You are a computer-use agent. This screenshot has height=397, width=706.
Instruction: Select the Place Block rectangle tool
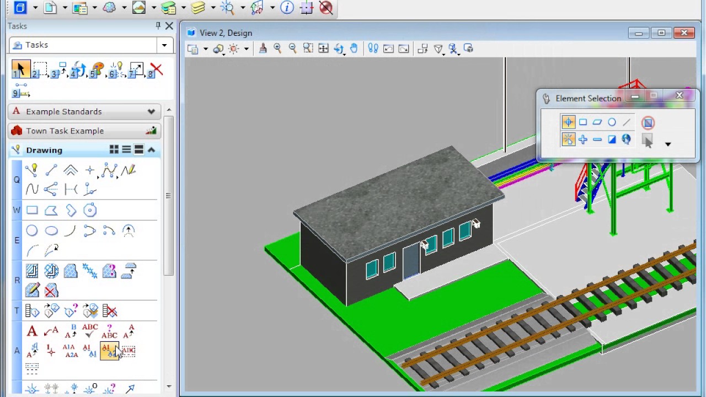tap(32, 210)
